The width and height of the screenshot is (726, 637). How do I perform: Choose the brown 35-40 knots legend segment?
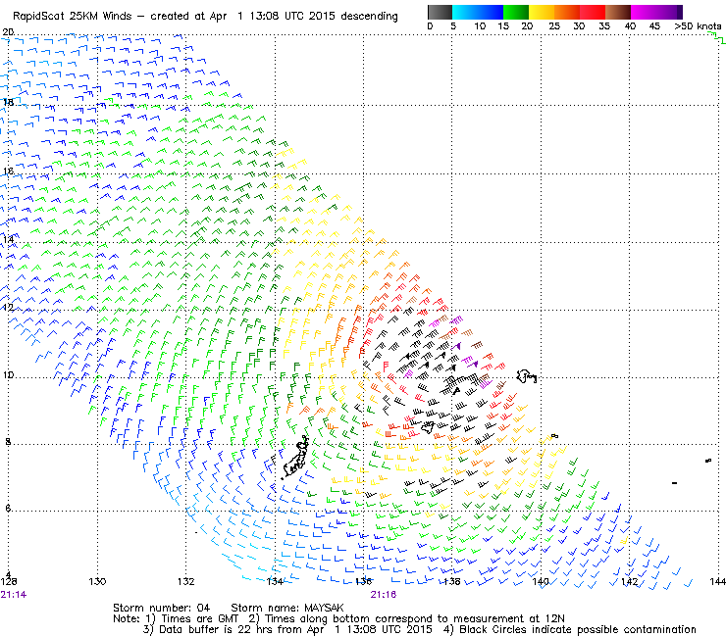(618, 12)
